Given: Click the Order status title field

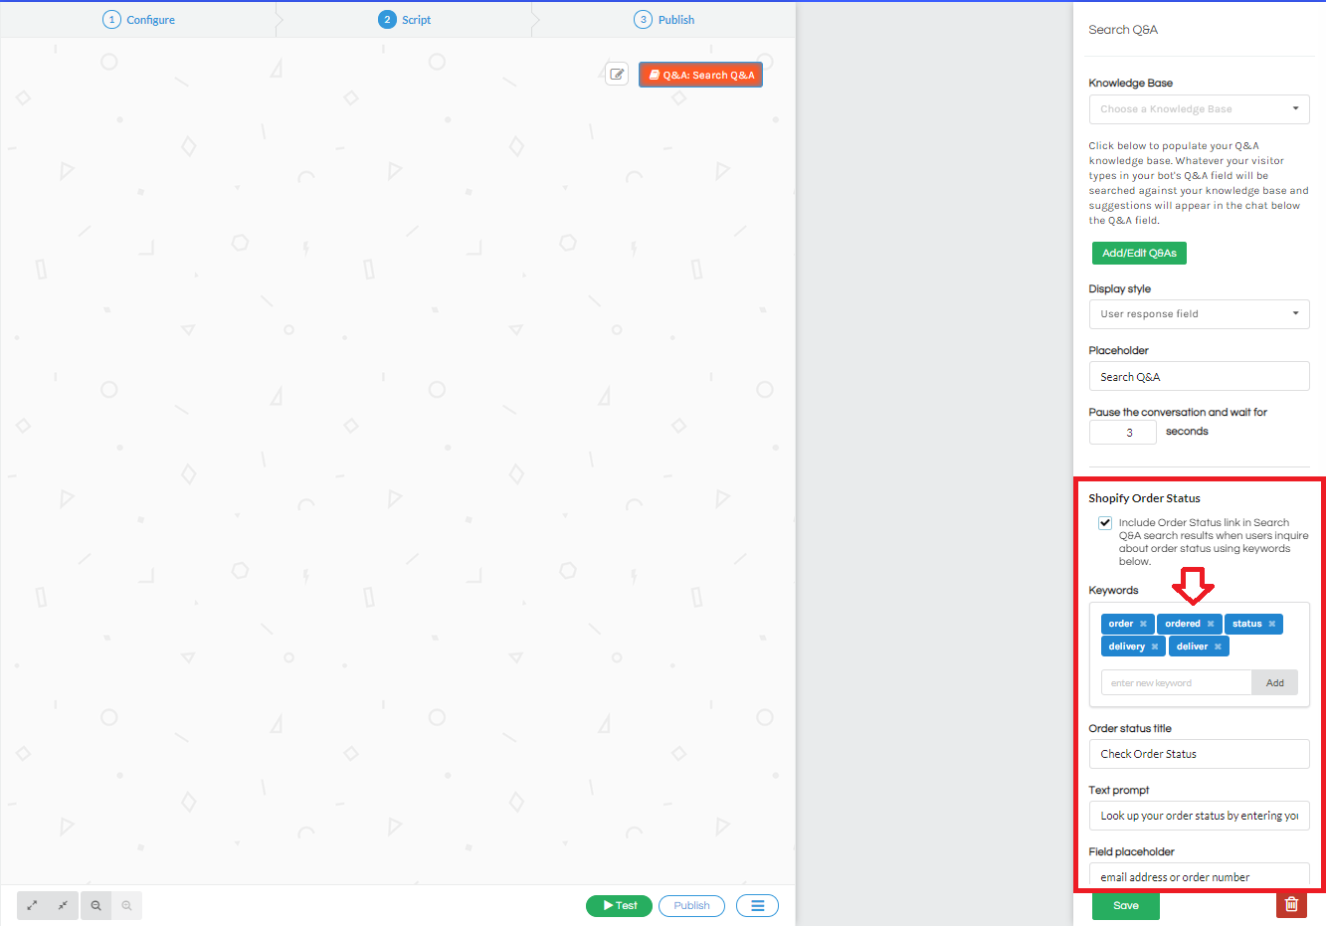Looking at the screenshot, I should 1199,754.
